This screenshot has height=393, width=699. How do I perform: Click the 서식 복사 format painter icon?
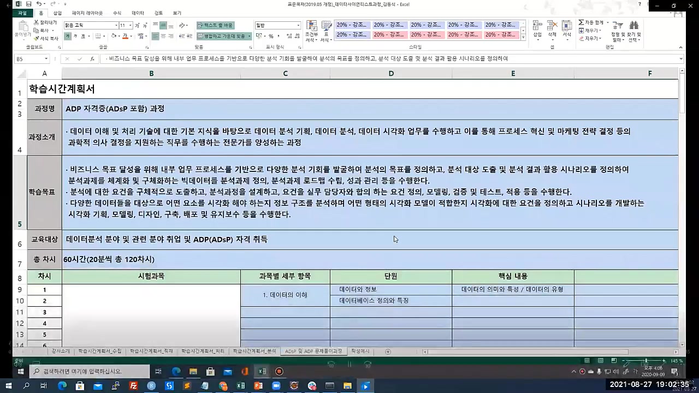coord(37,38)
